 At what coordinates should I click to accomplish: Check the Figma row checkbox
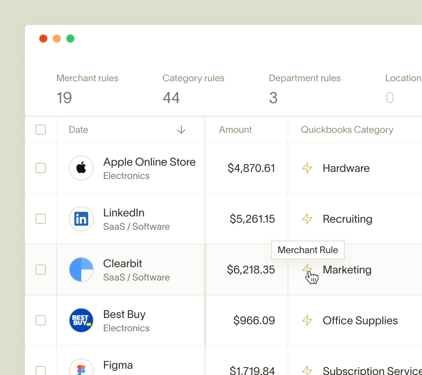tap(41, 371)
